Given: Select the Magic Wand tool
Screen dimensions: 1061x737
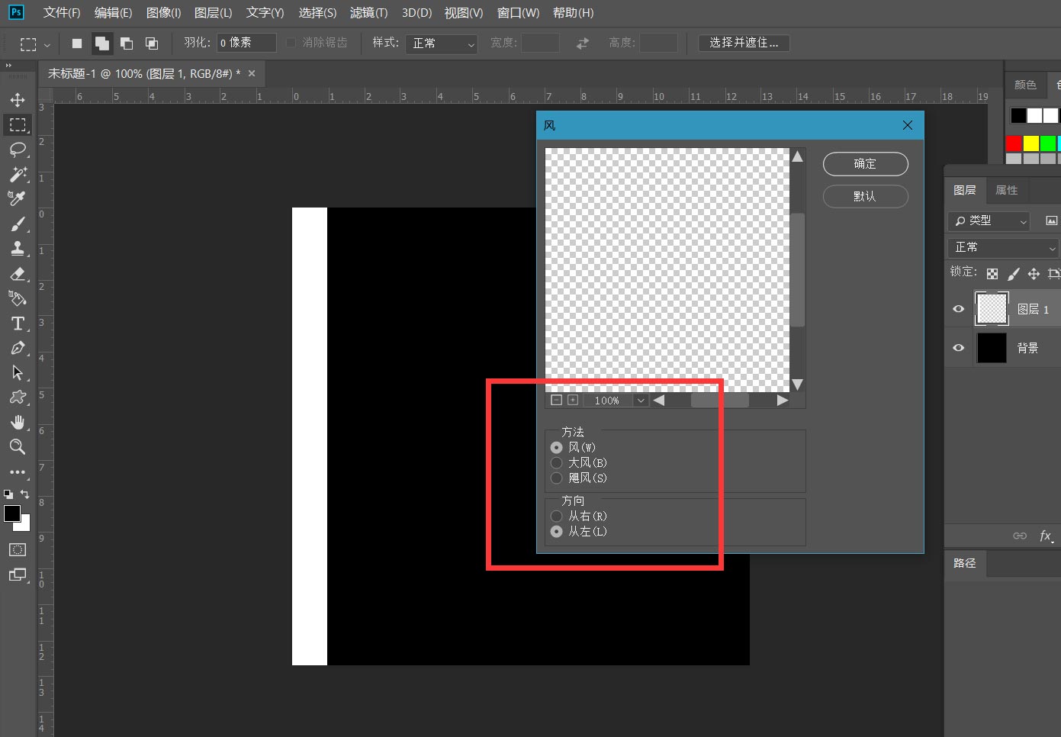Looking at the screenshot, I should tap(18, 174).
